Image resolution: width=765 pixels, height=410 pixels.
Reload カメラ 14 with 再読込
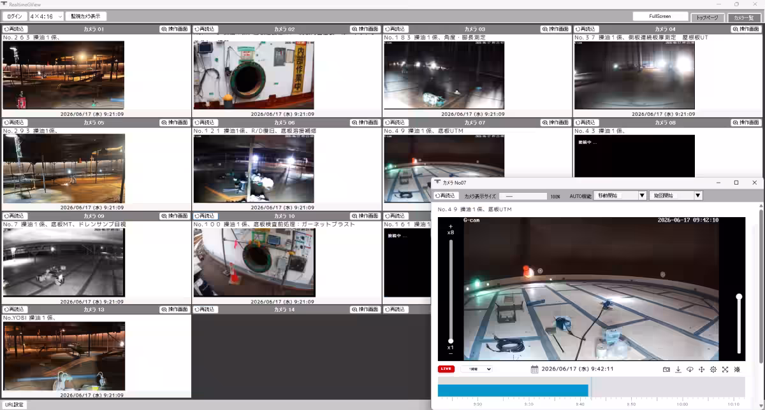click(x=205, y=309)
